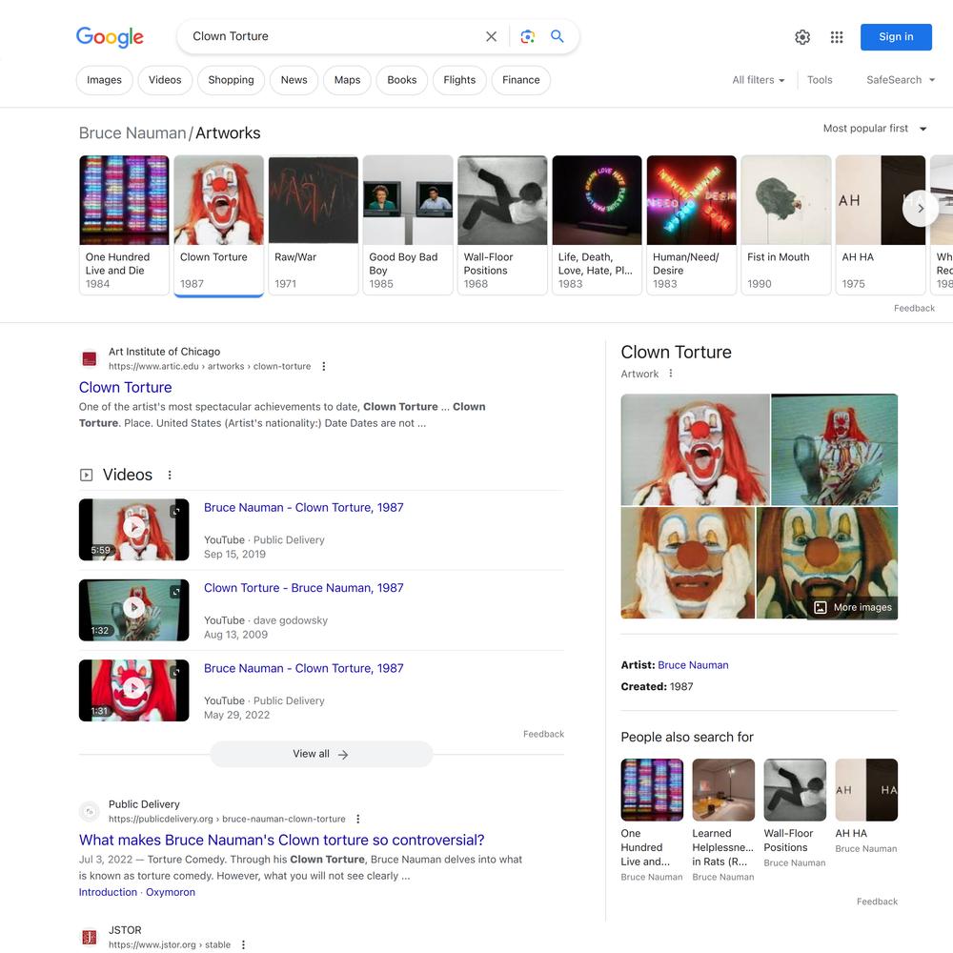Click Feedback below the videos list

point(543,734)
